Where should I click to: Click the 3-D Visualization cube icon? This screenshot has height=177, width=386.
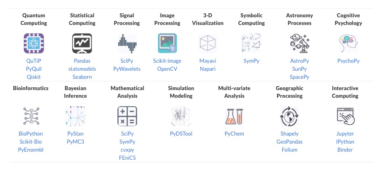click(208, 43)
